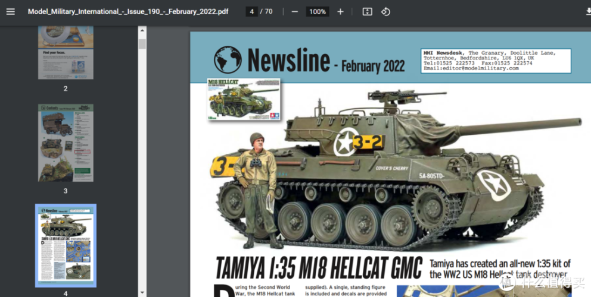This screenshot has height=297, width=591.
Task: Open page 2 thumbnail
Action: (x=66, y=52)
